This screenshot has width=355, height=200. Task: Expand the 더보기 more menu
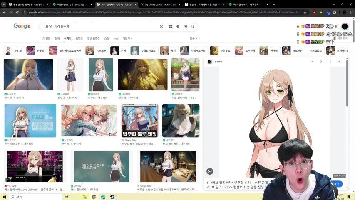(127, 39)
